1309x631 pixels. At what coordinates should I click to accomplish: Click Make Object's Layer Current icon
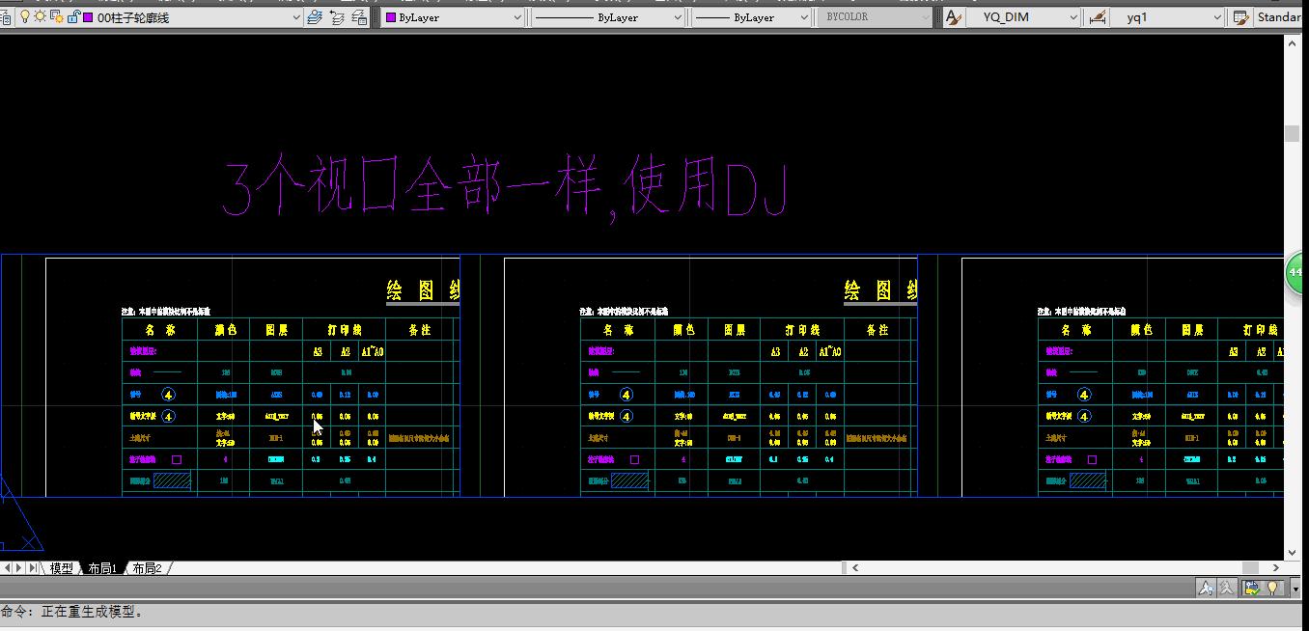(315, 17)
